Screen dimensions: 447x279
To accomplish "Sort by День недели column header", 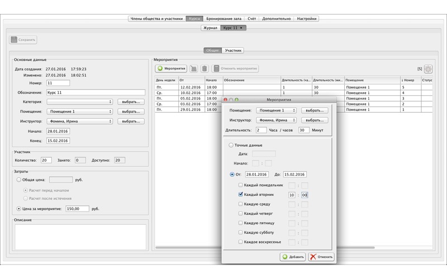I will [167, 80].
